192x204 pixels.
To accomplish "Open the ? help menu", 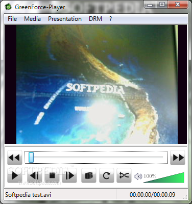I will pos(110,19).
